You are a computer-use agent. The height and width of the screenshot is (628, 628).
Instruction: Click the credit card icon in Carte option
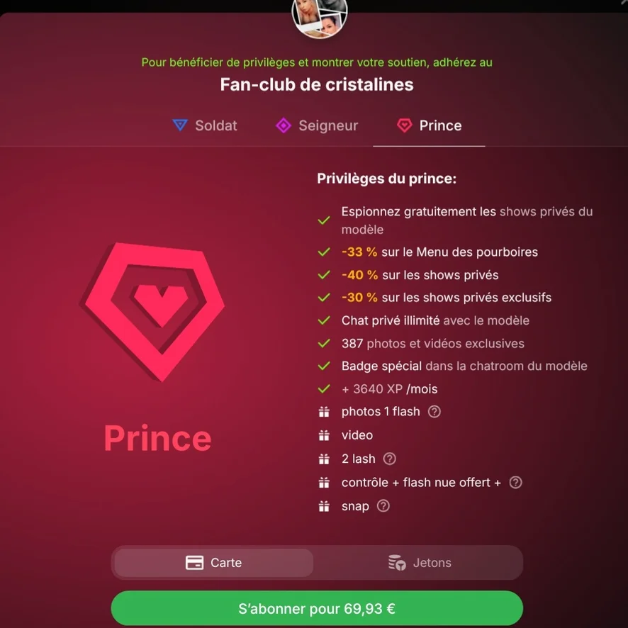194,563
